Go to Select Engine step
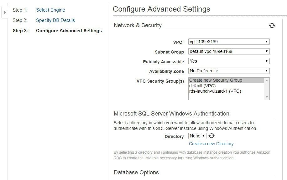The image size is (287, 180). click(x=50, y=10)
